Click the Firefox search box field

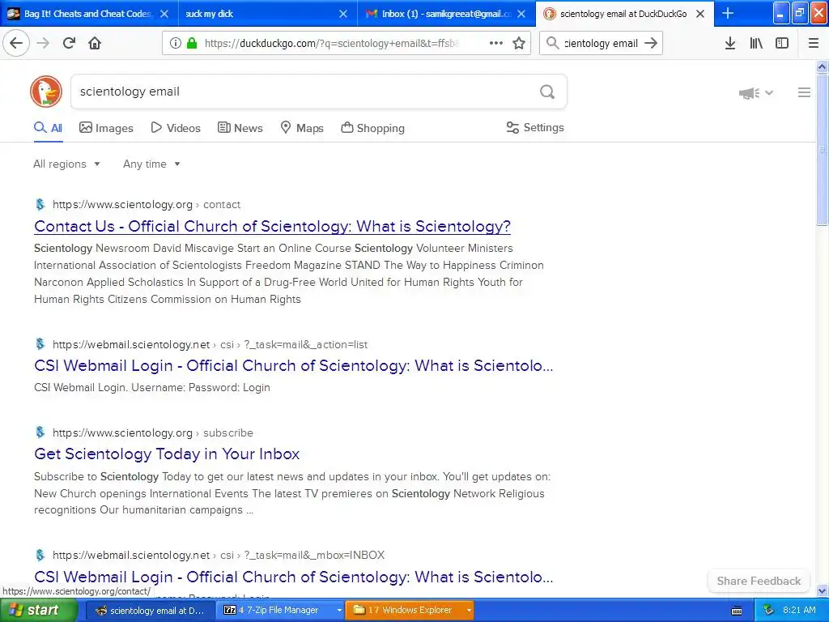(x=601, y=44)
